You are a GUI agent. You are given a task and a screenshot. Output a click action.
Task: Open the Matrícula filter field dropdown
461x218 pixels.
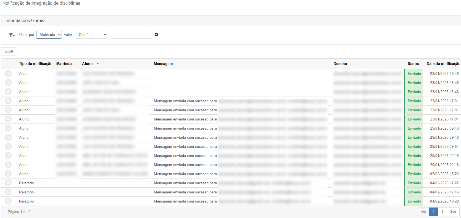(49, 35)
